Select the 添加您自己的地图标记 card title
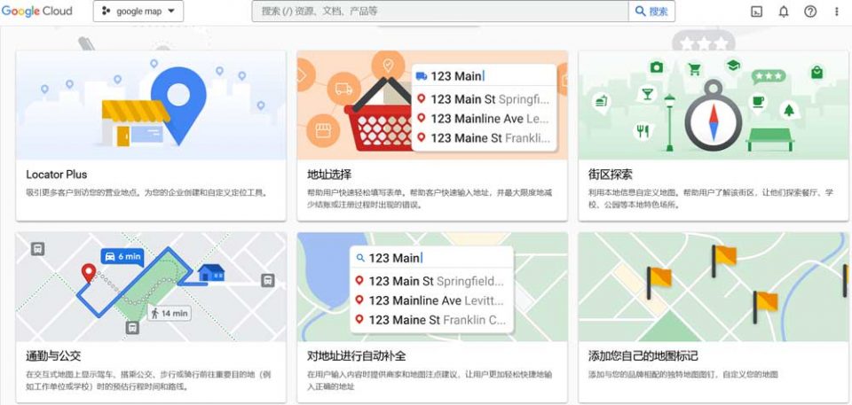 coord(643,356)
